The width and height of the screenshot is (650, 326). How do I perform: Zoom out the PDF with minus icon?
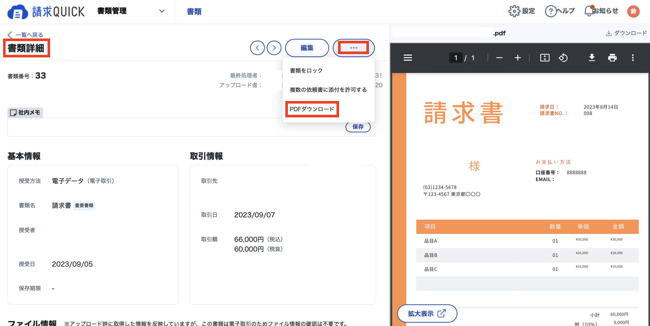point(499,58)
